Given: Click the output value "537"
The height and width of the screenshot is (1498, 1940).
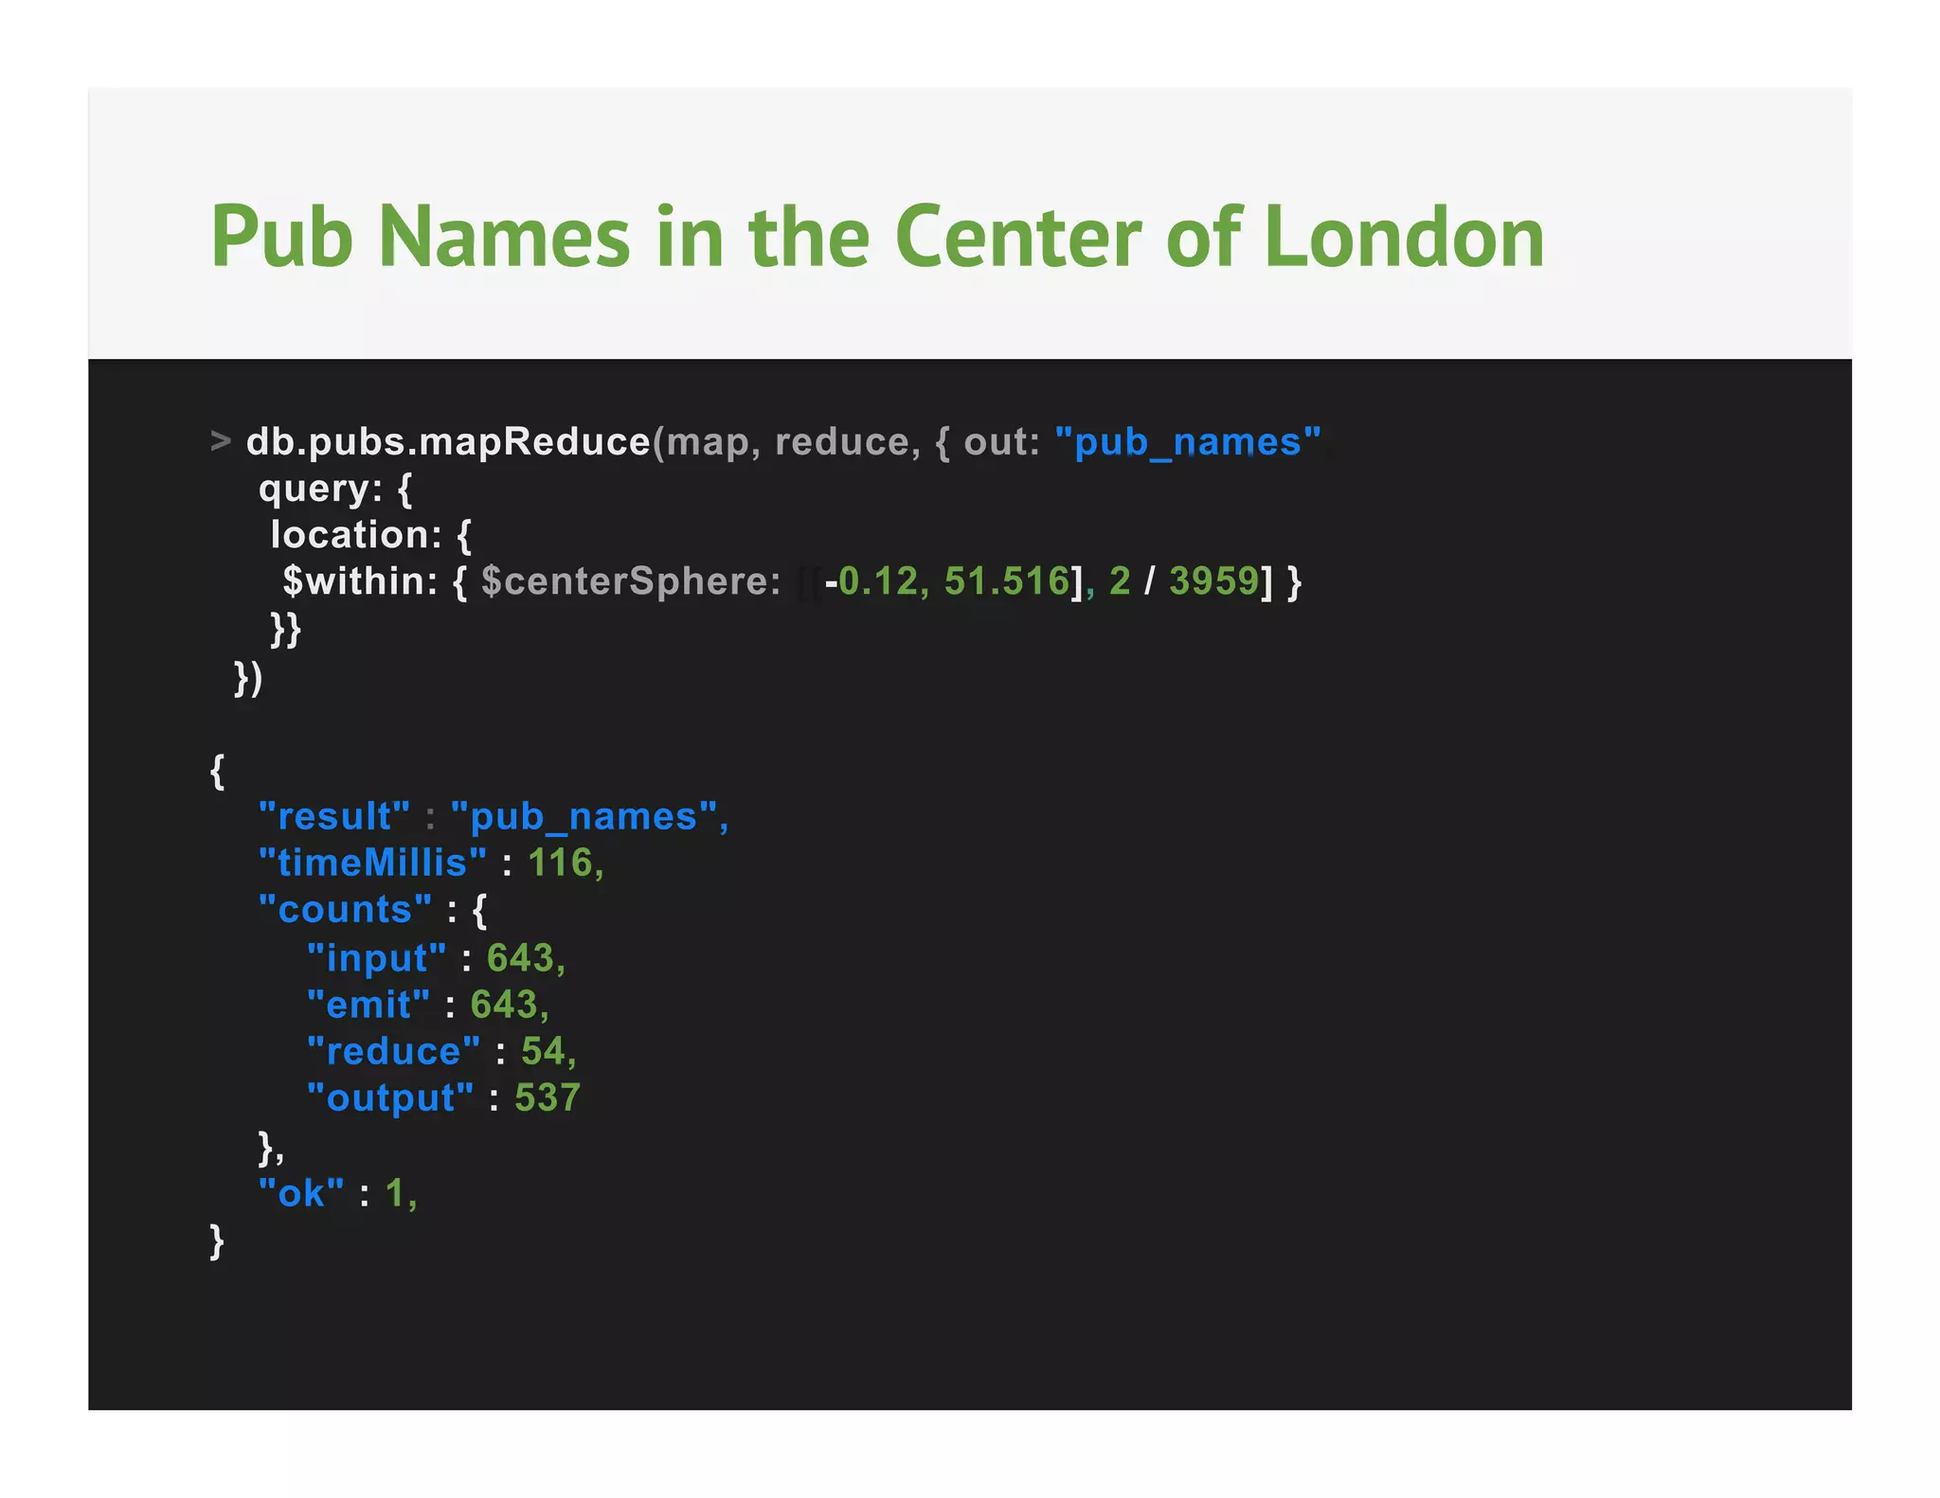Looking at the screenshot, I should tap(548, 1097).
